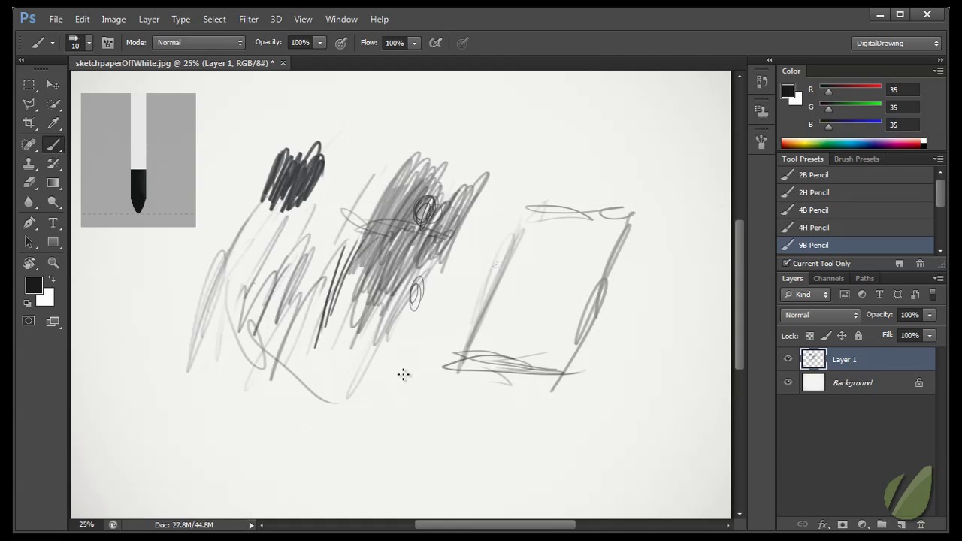Viewport: 962px width, 541px height.
Task: Toggle lock transparent pixels
Action: click(809, 336)
